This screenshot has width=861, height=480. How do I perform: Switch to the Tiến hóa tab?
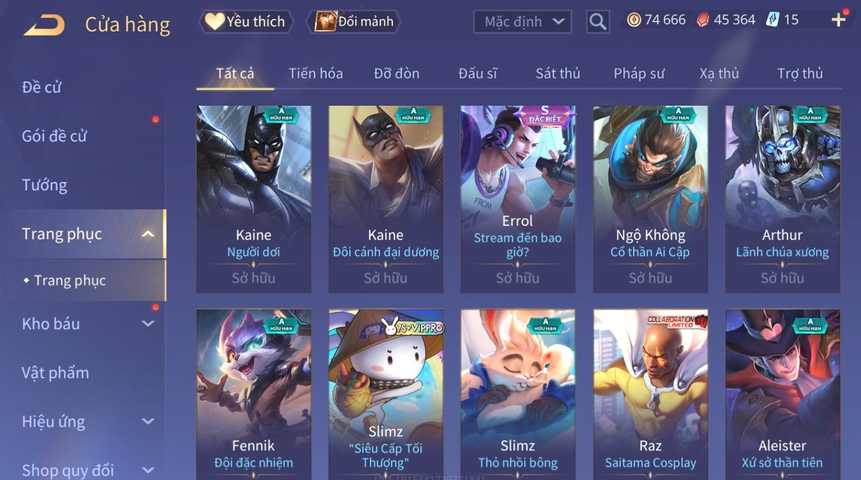point(316,74)
